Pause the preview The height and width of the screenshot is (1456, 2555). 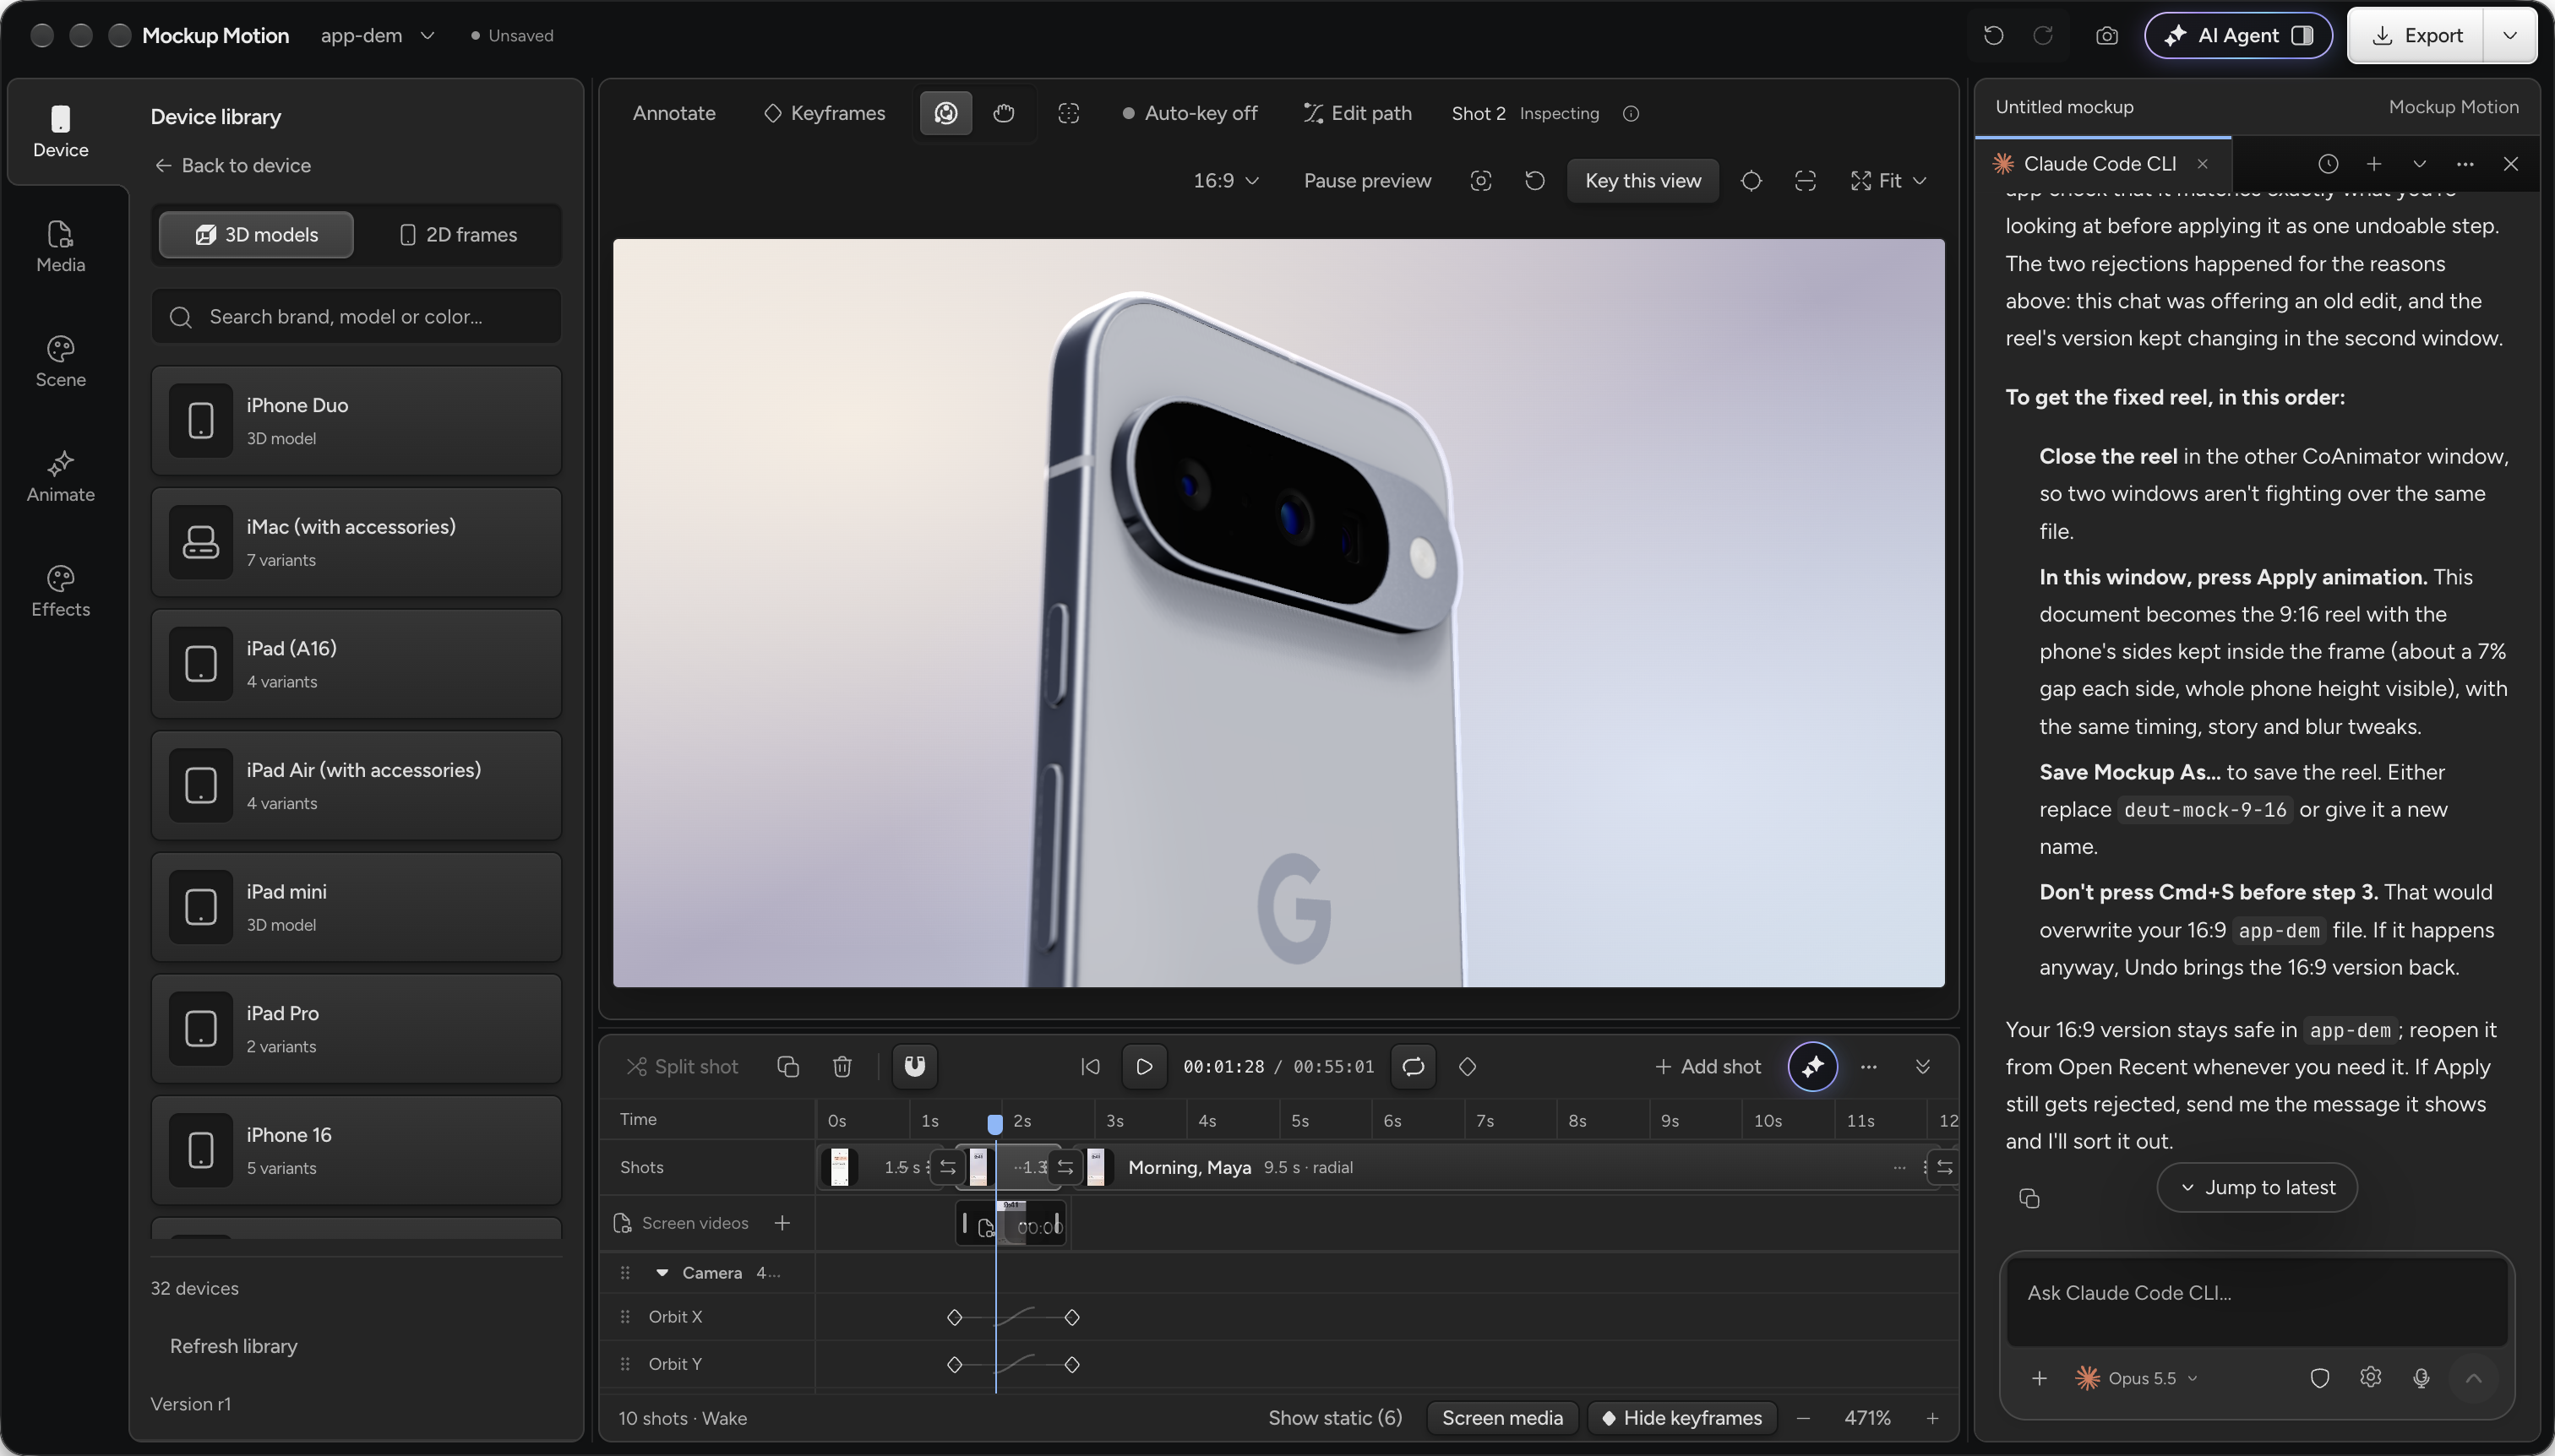1368,181
